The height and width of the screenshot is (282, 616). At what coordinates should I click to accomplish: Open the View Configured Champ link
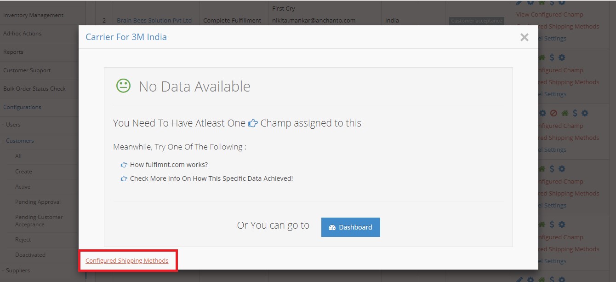click(x=550, y=15)
